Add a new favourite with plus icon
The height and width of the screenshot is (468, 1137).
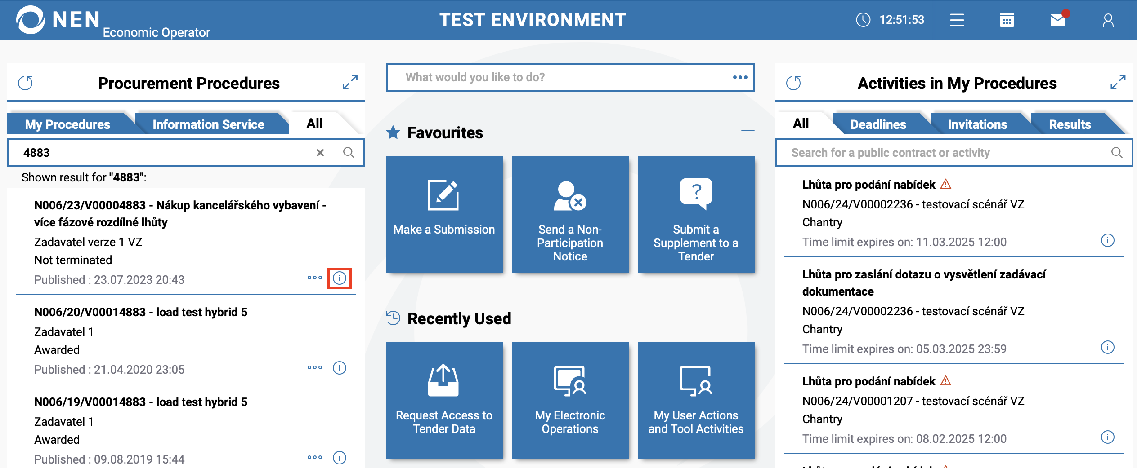[x=748, y=131]
